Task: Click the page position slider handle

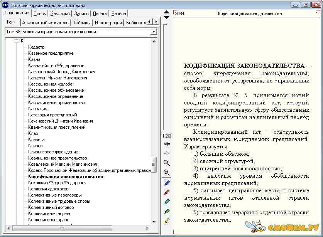Action: click(165, 25)
